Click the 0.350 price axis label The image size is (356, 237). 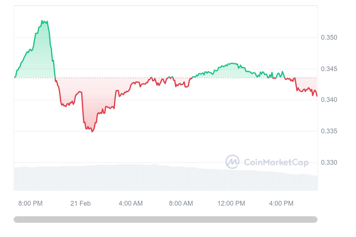(329, 38)
